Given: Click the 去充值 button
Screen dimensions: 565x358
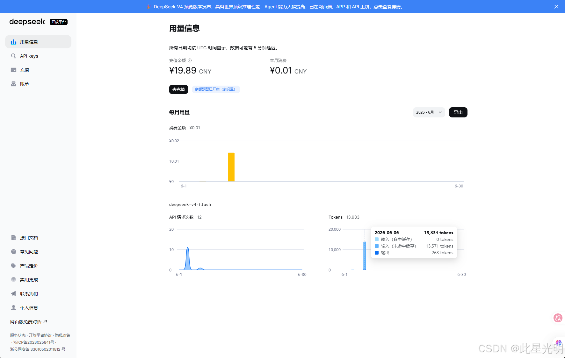Looking at the screenshot, I should click(178, 89).
